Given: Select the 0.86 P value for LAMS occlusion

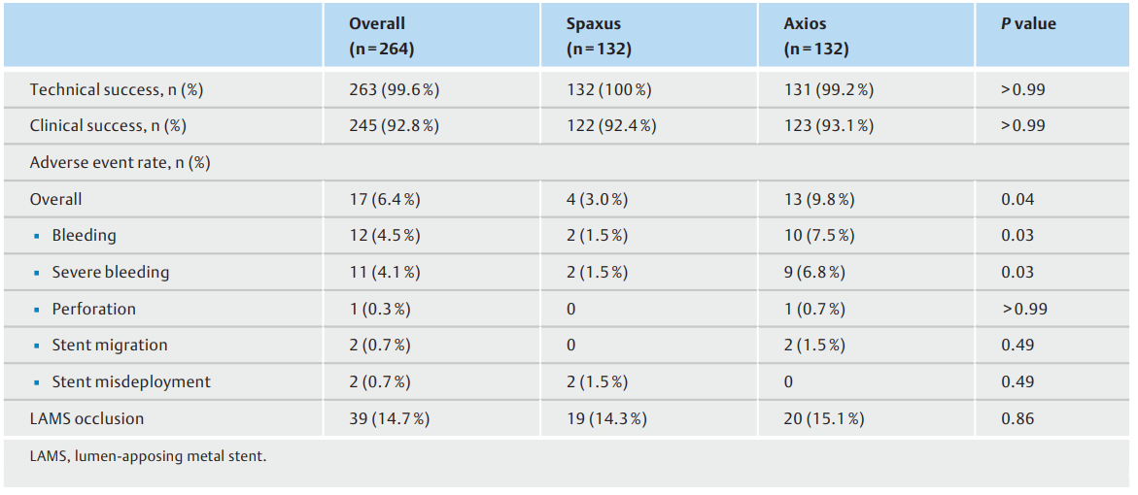Looking at the screenshot, I should coord(1017,418).
